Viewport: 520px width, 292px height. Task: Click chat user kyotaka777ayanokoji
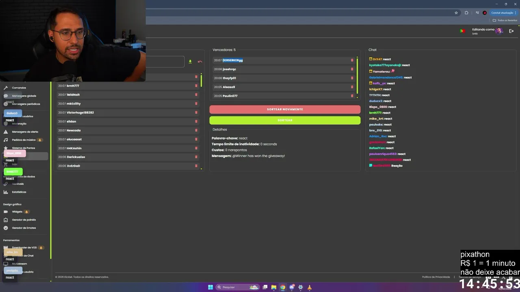pyautogui.click(x=385, y=65)
